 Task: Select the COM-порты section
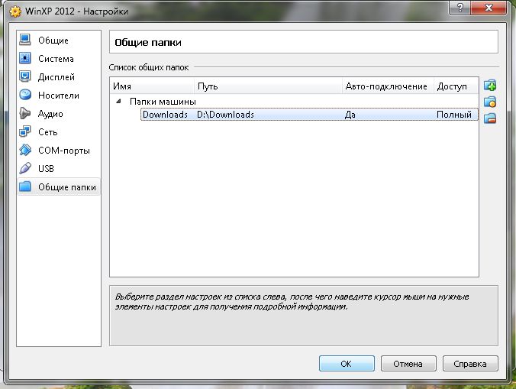coord(63,151)
